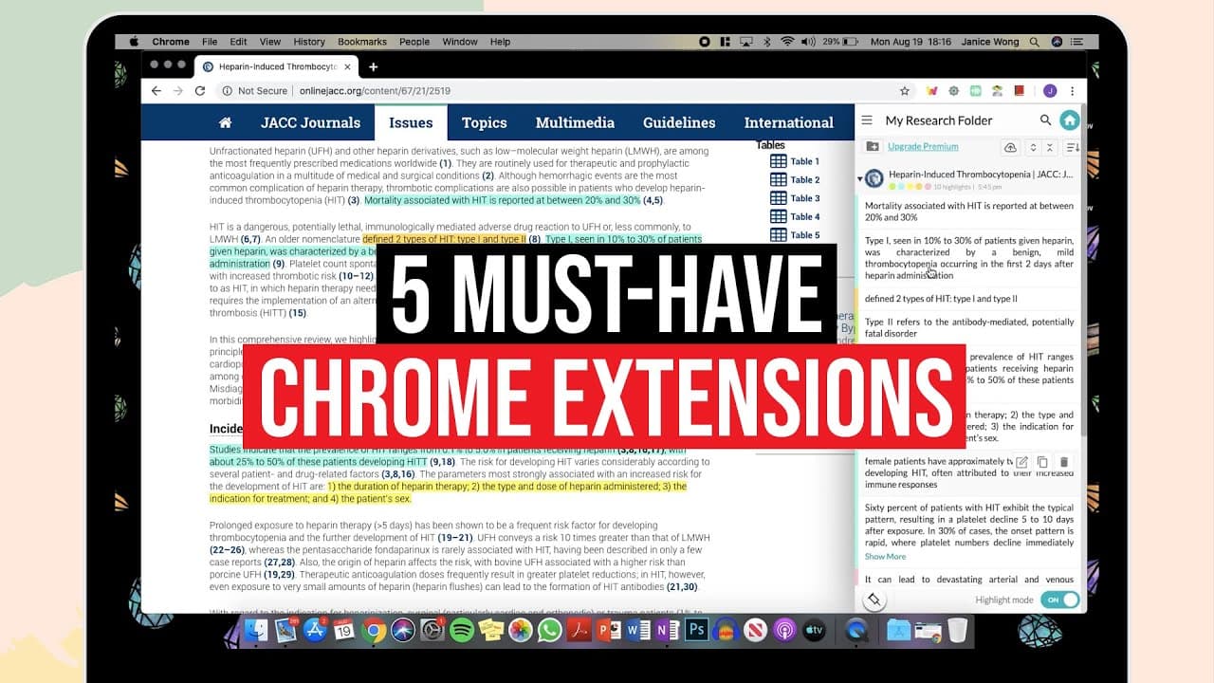Open the History menu
Image resolution: width=1214 pixels, height=683 pixels.
point(309,42)
